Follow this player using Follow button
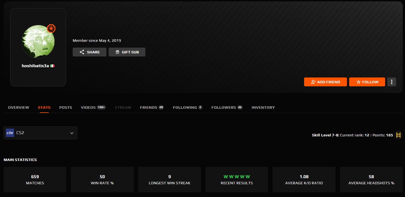Image resolution: width=405 pixels, height=197 pixels. pyautogui.click(x=367, y=82)
